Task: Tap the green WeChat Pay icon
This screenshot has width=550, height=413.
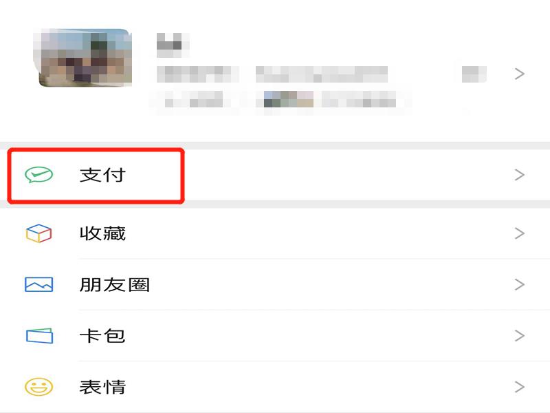Action: point(39,175)
